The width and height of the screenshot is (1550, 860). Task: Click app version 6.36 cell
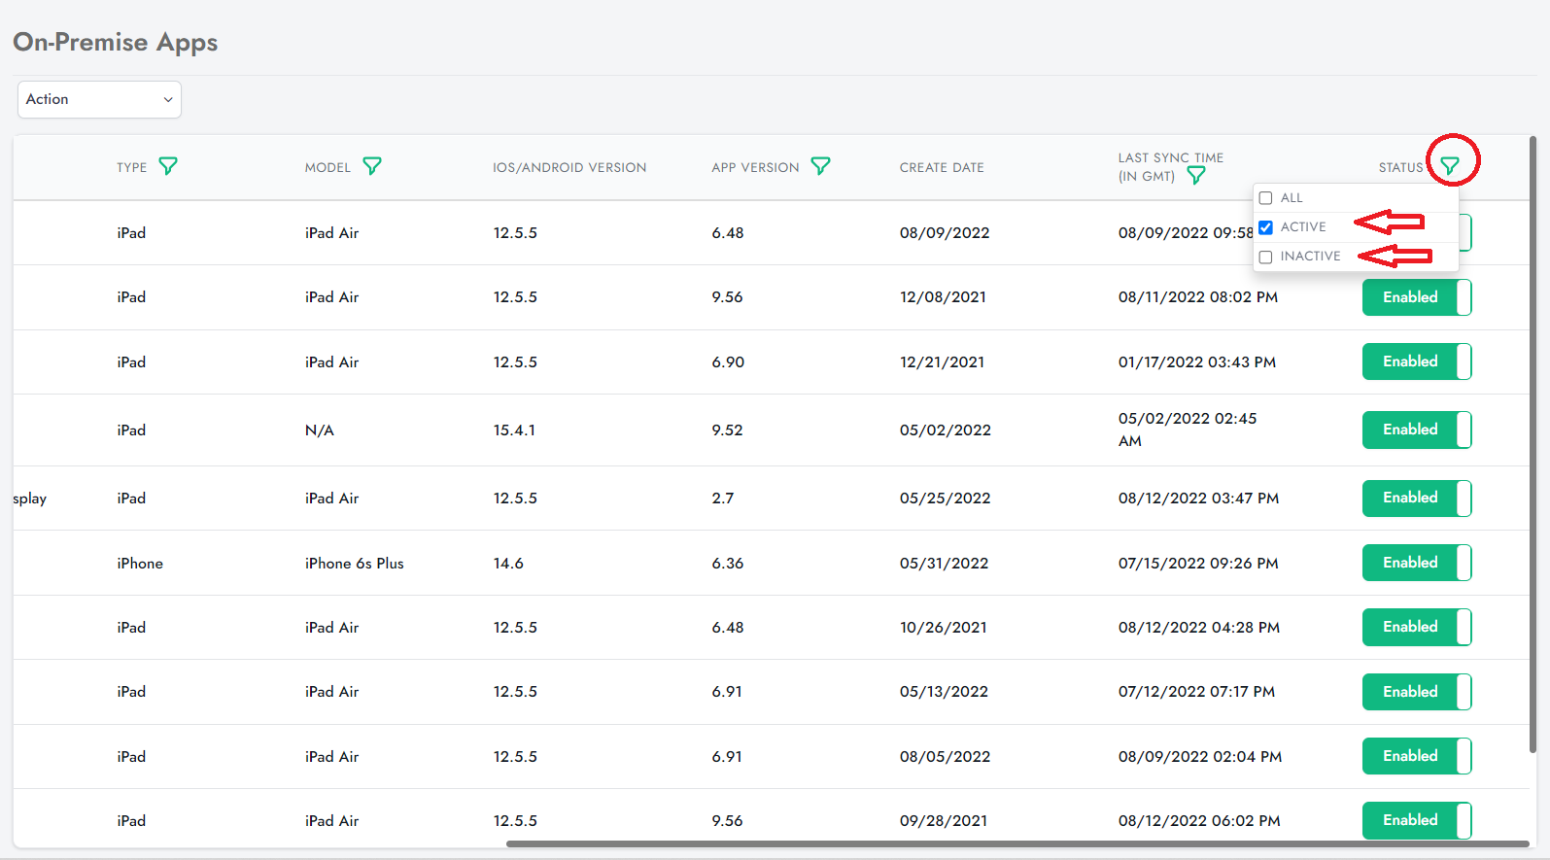coord(727,563)
